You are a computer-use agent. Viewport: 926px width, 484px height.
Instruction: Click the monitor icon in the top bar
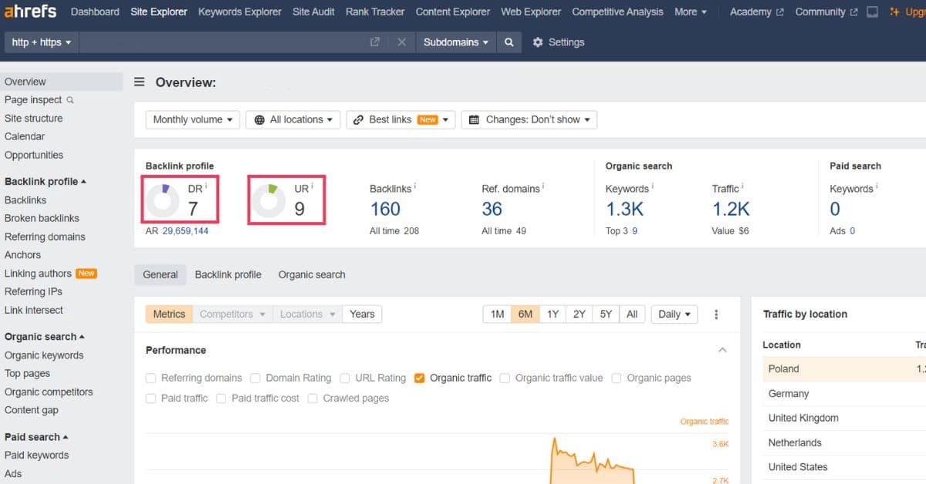(x=872, y=12)
